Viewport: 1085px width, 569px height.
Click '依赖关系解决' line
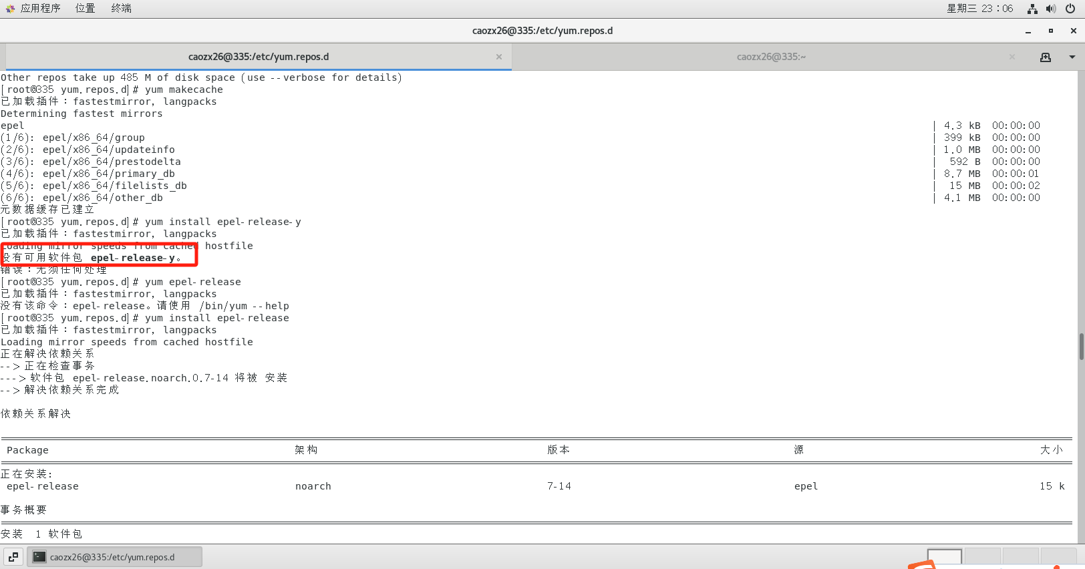tap(35, 414)
